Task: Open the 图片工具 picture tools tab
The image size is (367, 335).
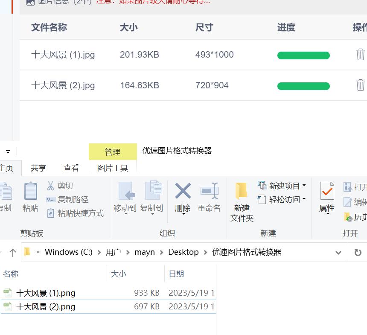Action: [112, 168]
